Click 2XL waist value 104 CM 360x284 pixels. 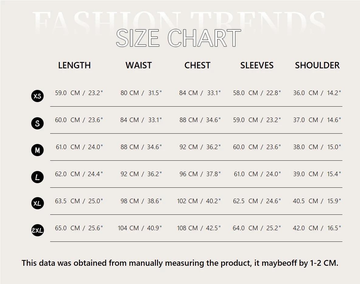(x=128, y=228)
